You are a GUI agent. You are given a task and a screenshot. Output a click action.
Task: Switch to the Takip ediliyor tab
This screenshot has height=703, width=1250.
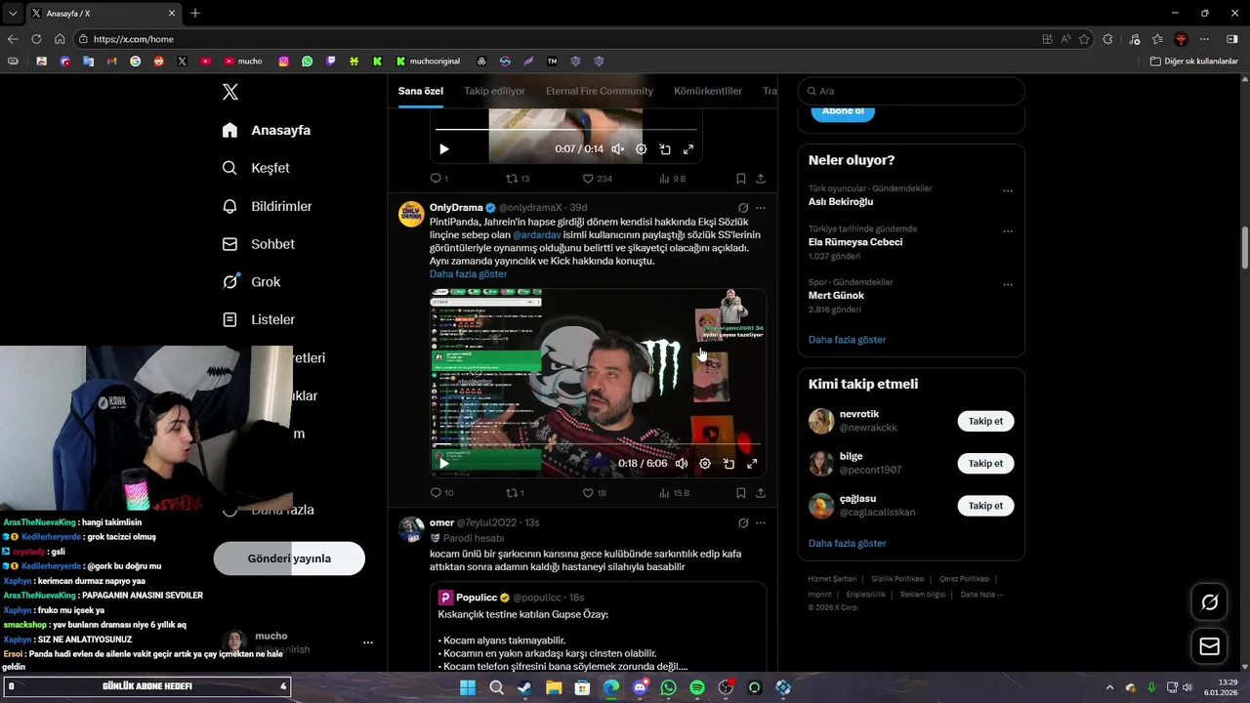click(494, 91)
